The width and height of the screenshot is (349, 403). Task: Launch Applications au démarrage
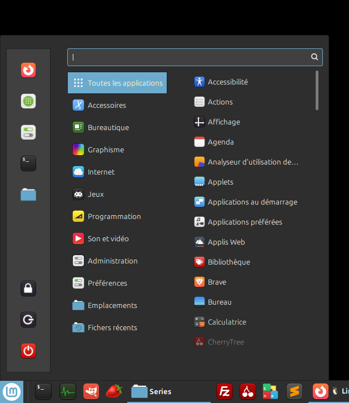point(252,202)
